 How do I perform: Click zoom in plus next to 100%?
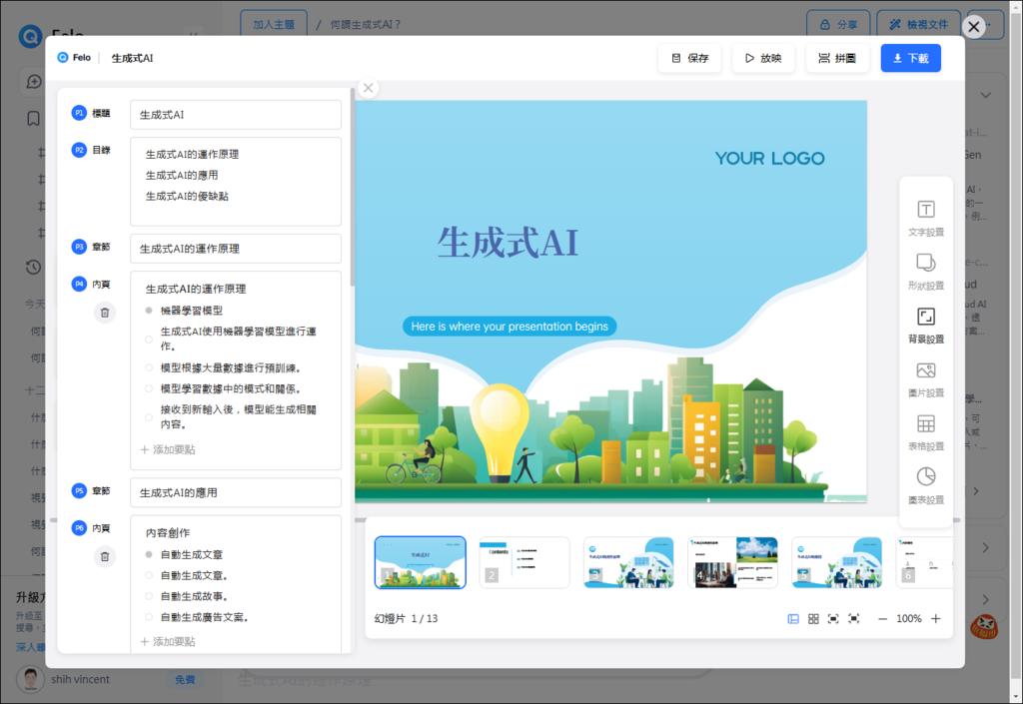point(935,619)
